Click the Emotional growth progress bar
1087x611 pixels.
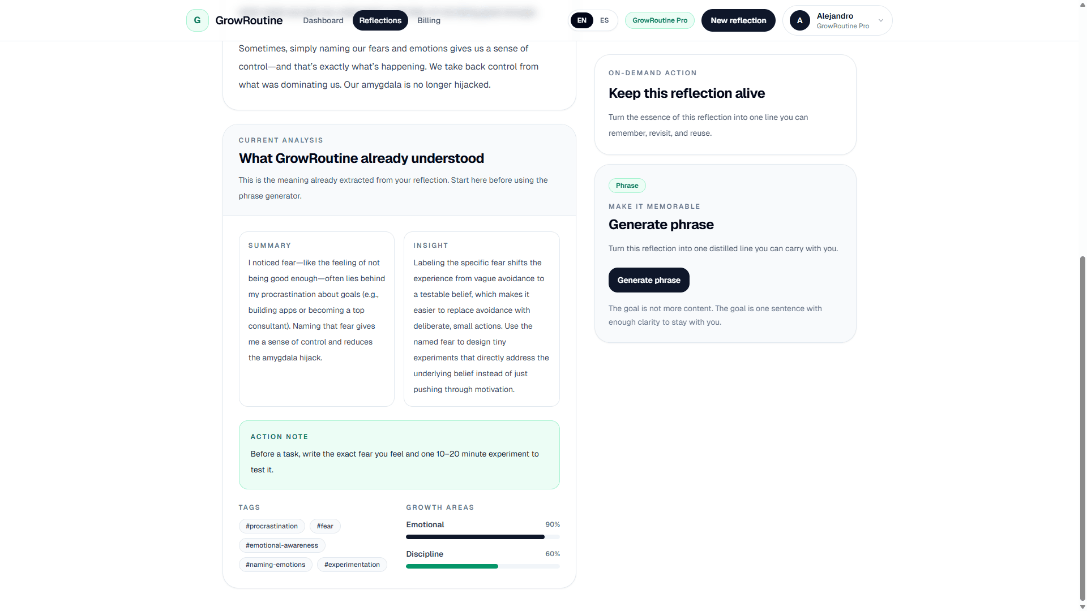482,537
